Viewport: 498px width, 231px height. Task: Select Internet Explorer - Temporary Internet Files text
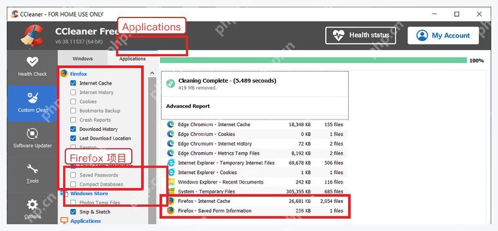pyautogui.click(x=226, y=163)
